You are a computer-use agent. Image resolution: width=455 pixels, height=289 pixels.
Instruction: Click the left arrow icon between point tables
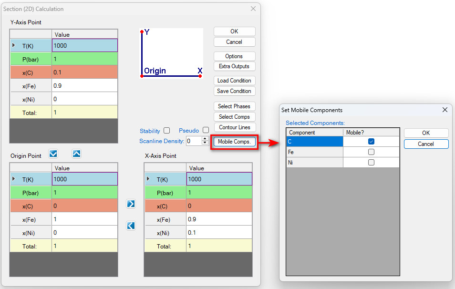click(131, 226)
